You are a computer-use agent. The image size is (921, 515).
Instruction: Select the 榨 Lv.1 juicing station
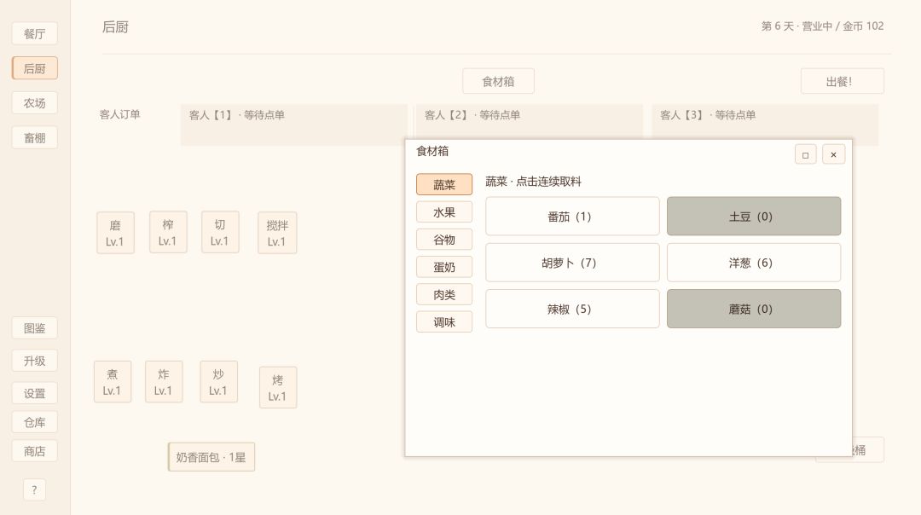click(168, 232)
